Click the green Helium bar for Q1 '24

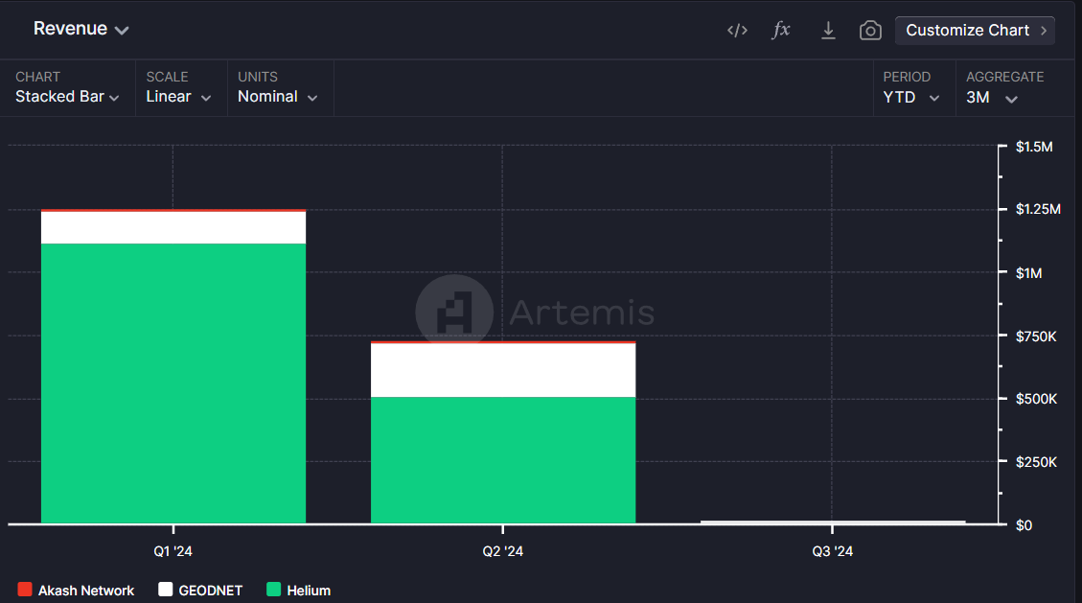pyautogui.click(x=173, y=383)
